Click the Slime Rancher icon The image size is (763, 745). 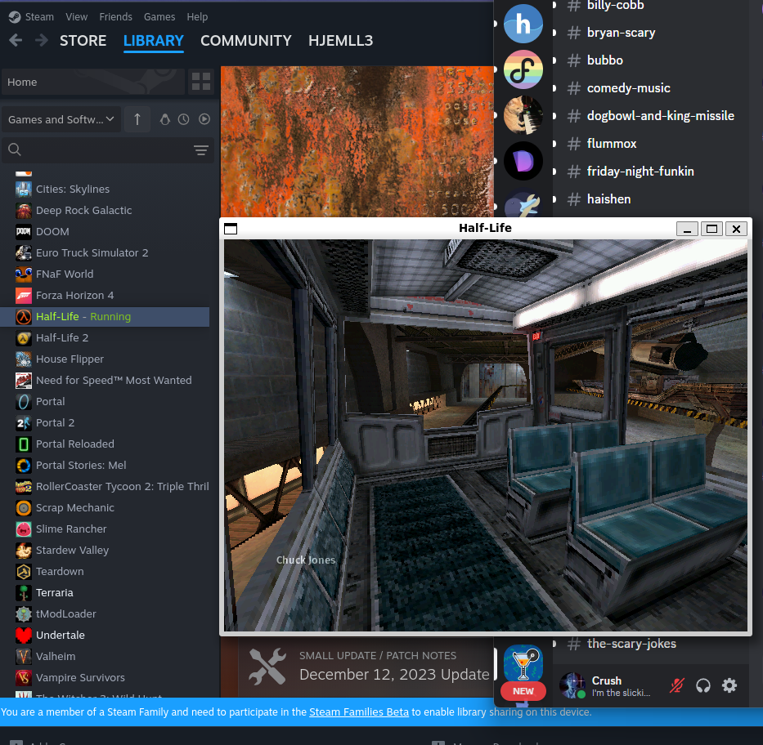point(24,529)
